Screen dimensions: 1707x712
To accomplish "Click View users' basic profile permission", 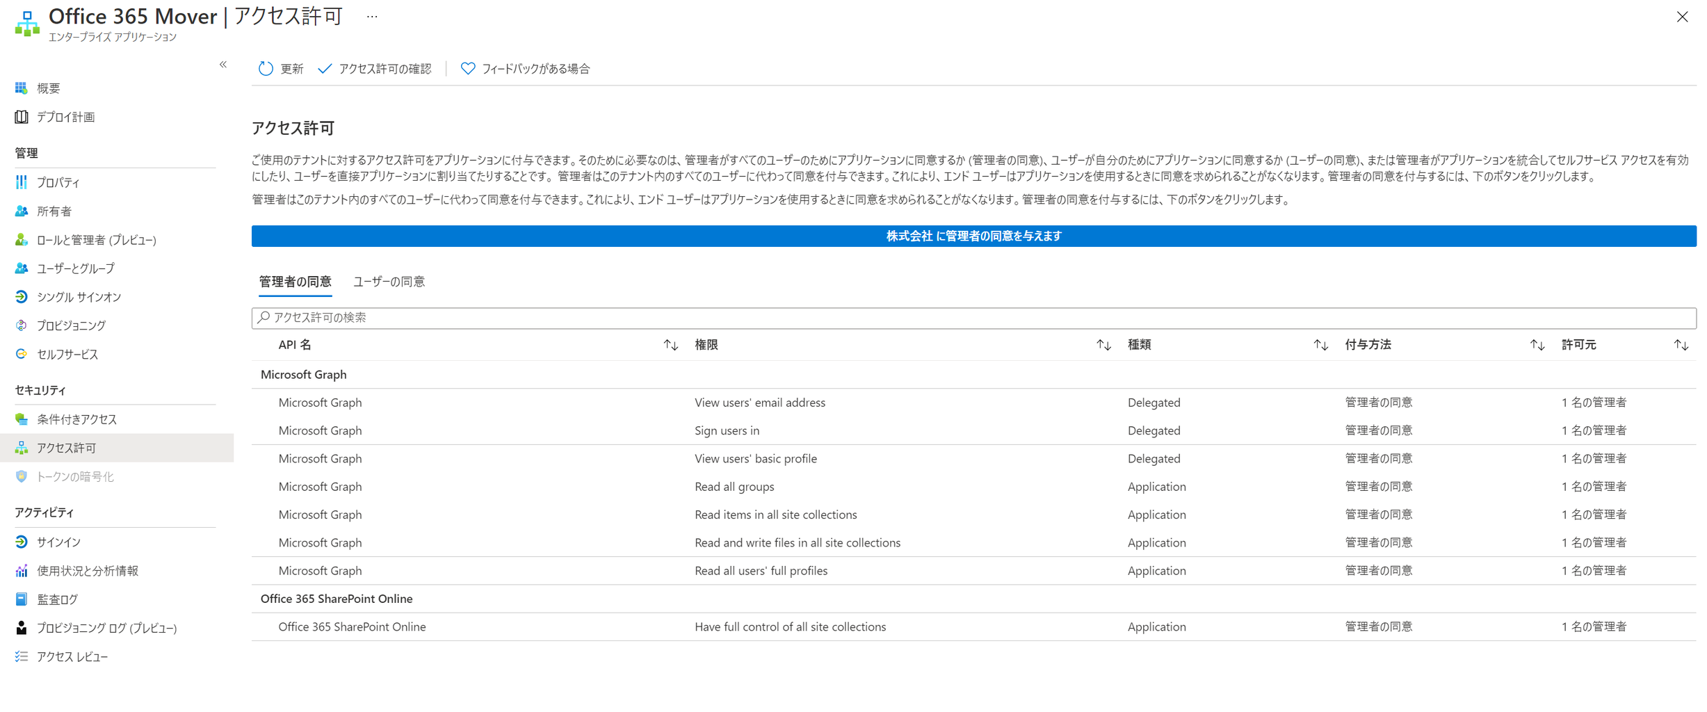I will pyautogui.click(x=756, y=459).
